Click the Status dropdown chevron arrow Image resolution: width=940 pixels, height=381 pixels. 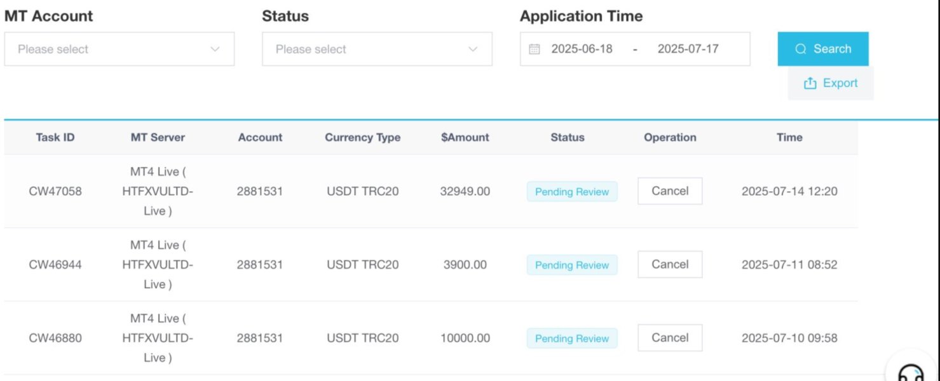[x=473, y=50]
